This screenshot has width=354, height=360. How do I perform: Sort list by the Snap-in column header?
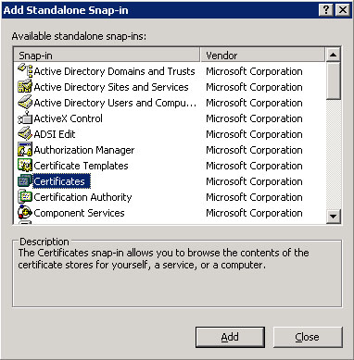pyautogui.click(x=107, y=56)
